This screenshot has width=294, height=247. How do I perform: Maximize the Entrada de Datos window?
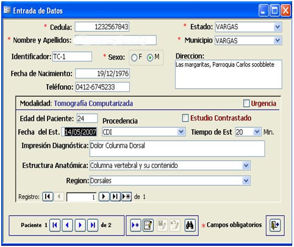(274, 10)
